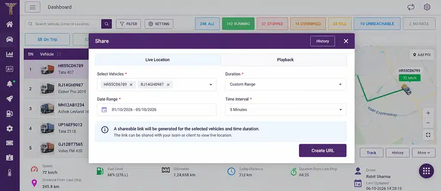This screenshot has width=441, height=191.
Task: Click the search vehicle input field
Action: click(63, 24)
